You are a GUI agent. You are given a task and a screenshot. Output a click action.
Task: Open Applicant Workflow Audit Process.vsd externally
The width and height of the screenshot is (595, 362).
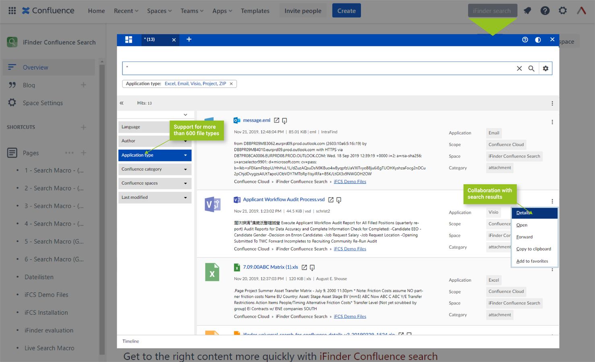331,200
